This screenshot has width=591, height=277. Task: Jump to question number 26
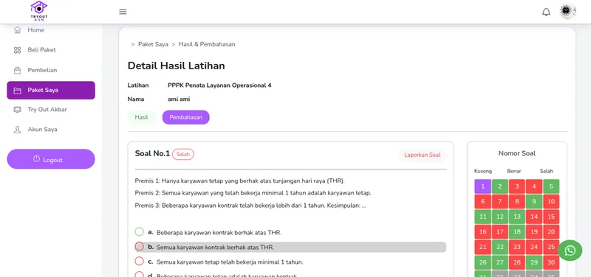[483, 262]
